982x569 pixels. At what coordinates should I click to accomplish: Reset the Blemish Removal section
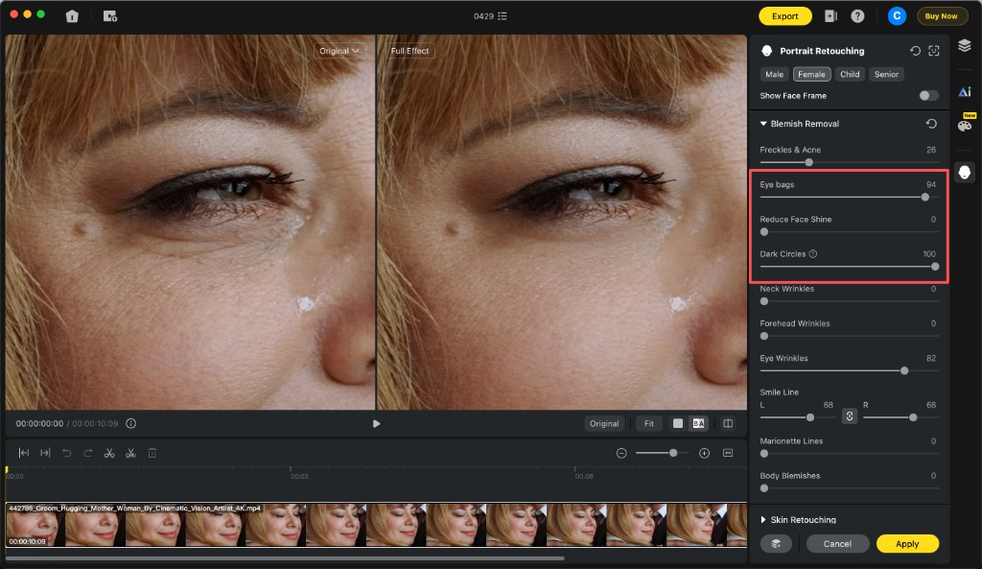[931, 124]
